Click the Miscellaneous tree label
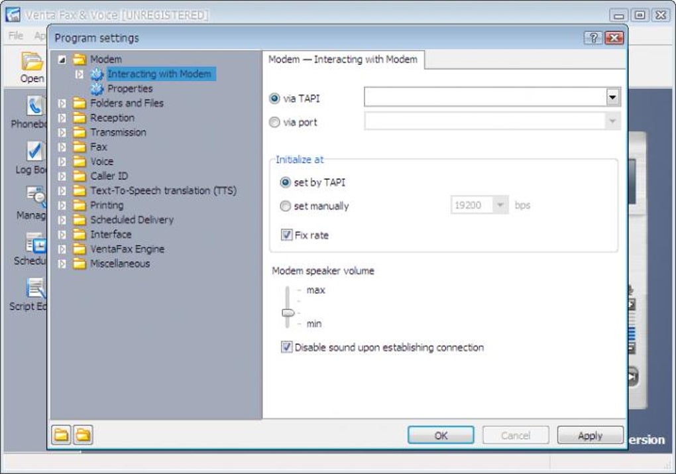The width and height of the screenshot is (676, 474). (120, 264)
